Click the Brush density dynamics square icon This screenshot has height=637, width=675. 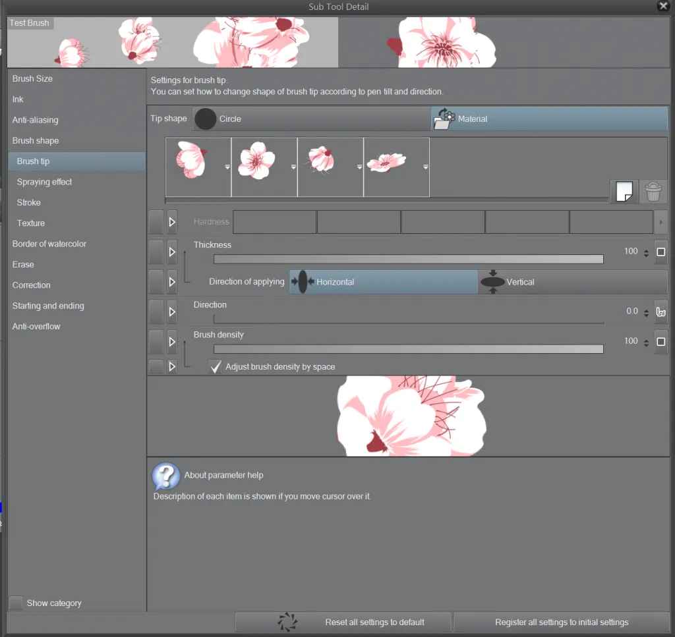click(661, 341)
